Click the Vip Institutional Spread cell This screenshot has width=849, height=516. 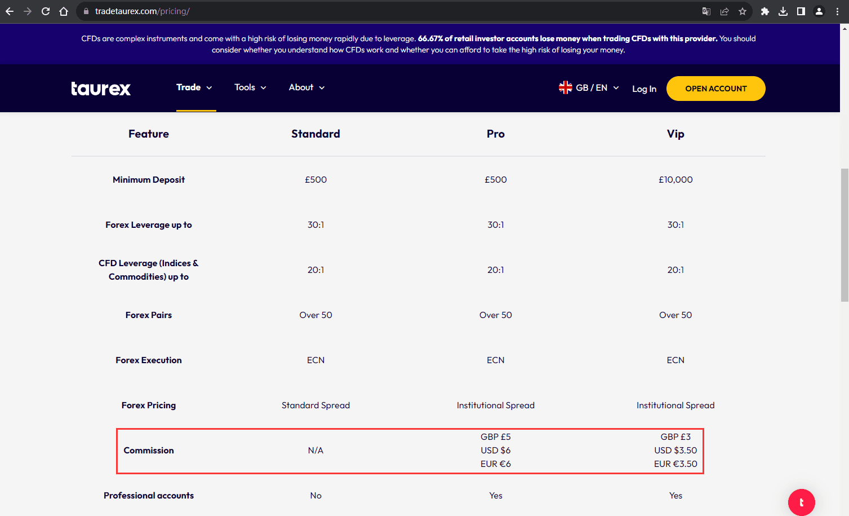pyautogui.click(x=675, y=405)
